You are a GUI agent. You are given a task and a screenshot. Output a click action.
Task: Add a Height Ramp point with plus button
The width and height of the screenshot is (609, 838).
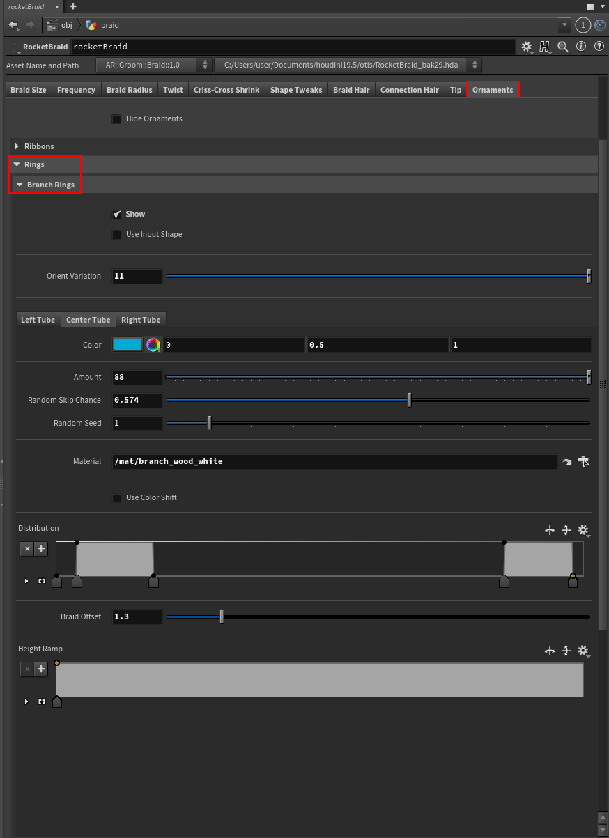click(41, 669)
